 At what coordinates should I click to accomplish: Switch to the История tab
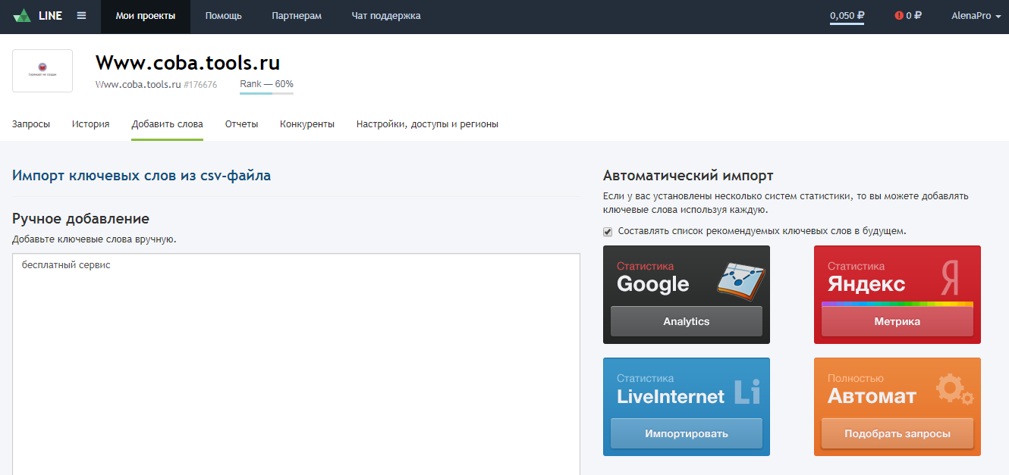pos(90,123)
